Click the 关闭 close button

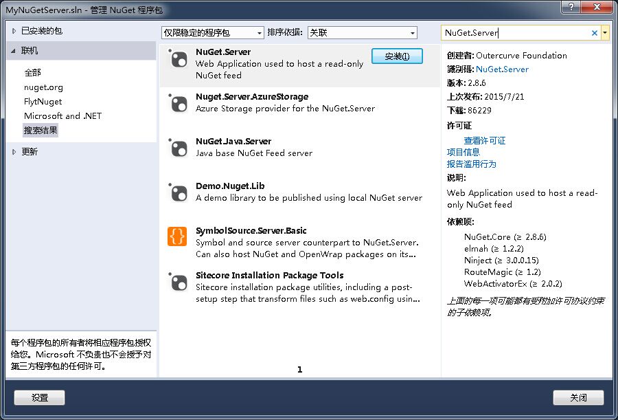[578, 397]
